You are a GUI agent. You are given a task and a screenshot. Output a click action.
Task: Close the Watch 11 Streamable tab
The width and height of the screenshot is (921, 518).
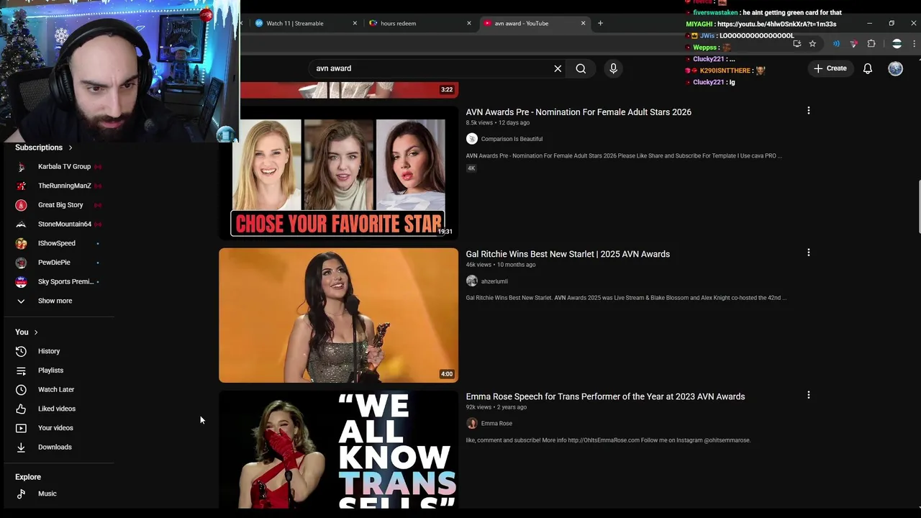355,23
